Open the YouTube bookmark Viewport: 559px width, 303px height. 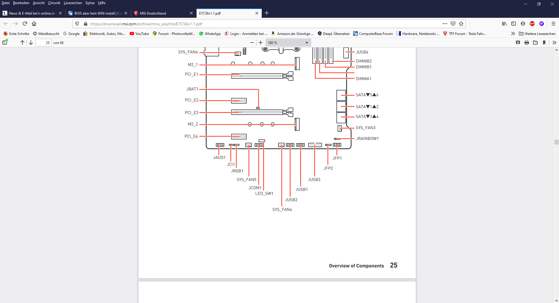click(139, 34)
